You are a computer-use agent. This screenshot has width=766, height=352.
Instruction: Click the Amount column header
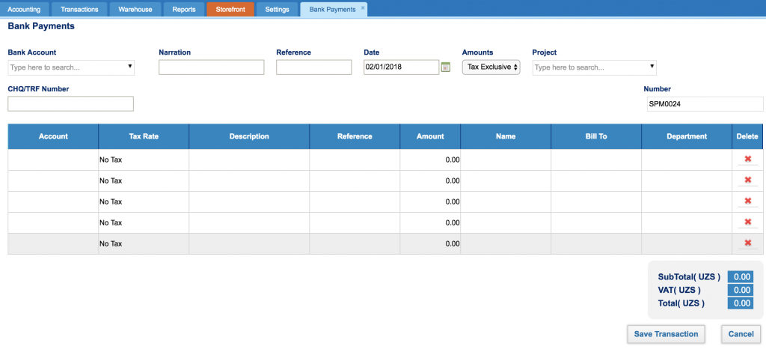(x=430, y=136)
